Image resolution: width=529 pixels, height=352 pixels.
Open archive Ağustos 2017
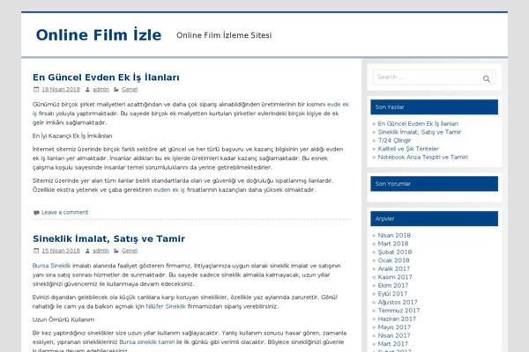pos(398,302)
